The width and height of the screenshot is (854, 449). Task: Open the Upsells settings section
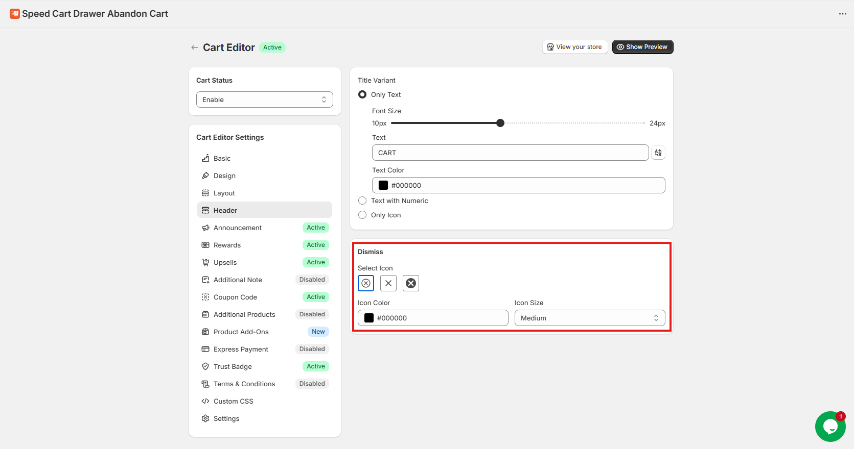tap(225, 262)
